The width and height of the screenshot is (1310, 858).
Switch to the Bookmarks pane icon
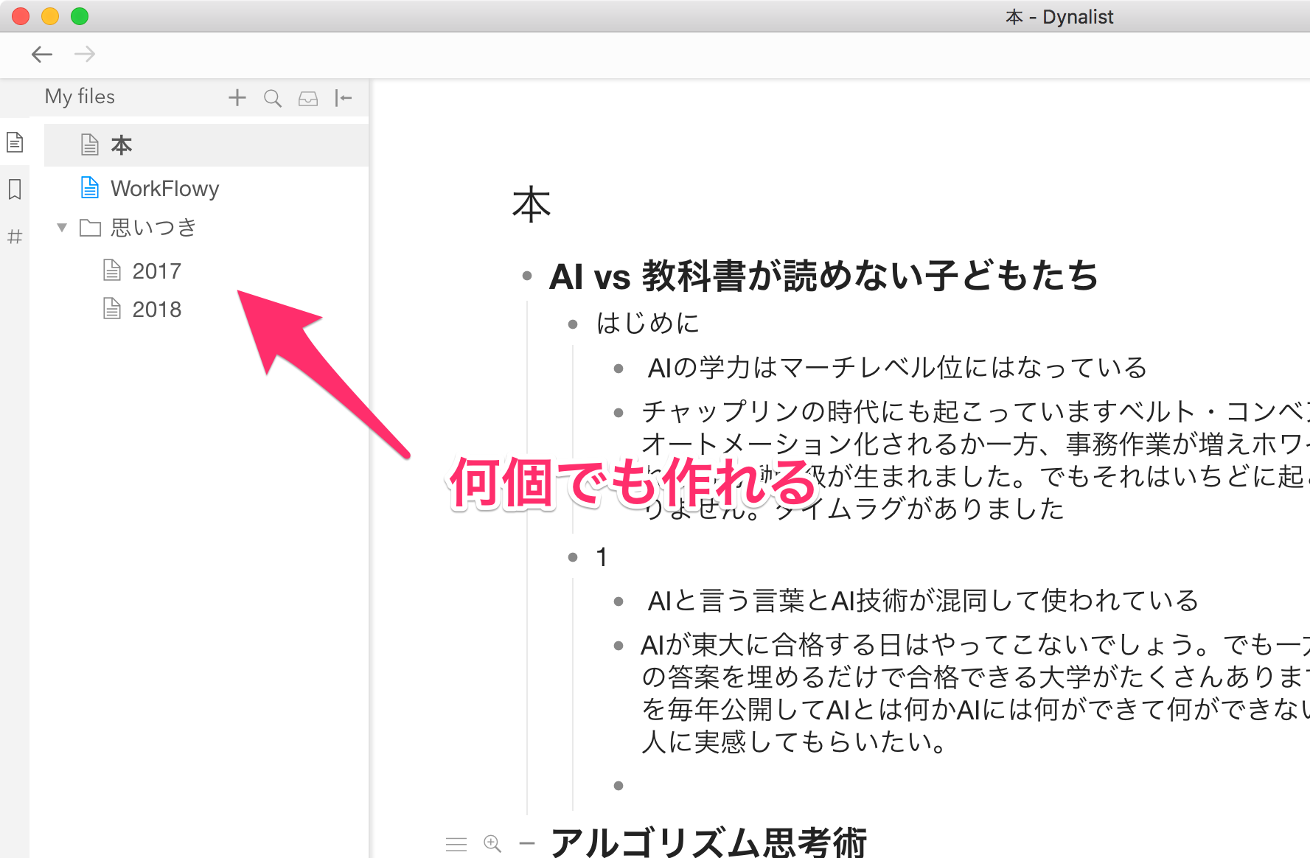(x=15, y=189)
